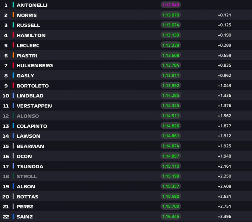Viewport: 252px width, 222px height.
Task: Select the greyed-out ALONSO row
Action: [126, 116]
